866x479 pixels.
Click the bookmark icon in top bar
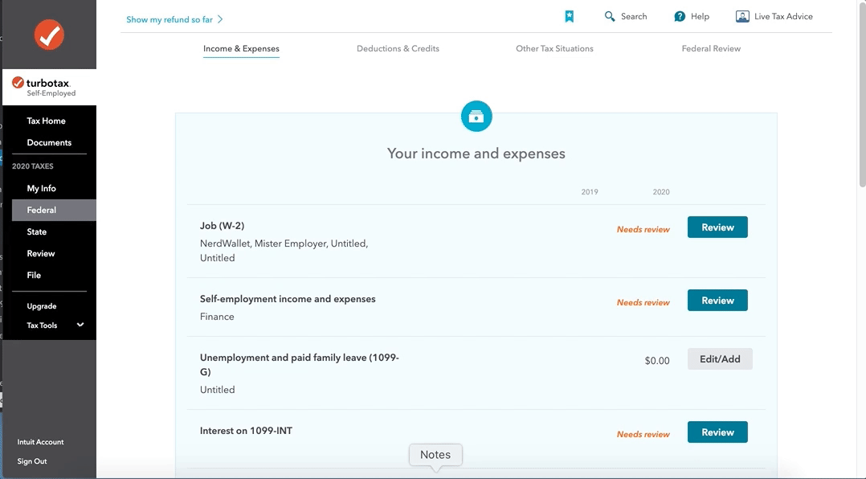click(x=569, y=17)
